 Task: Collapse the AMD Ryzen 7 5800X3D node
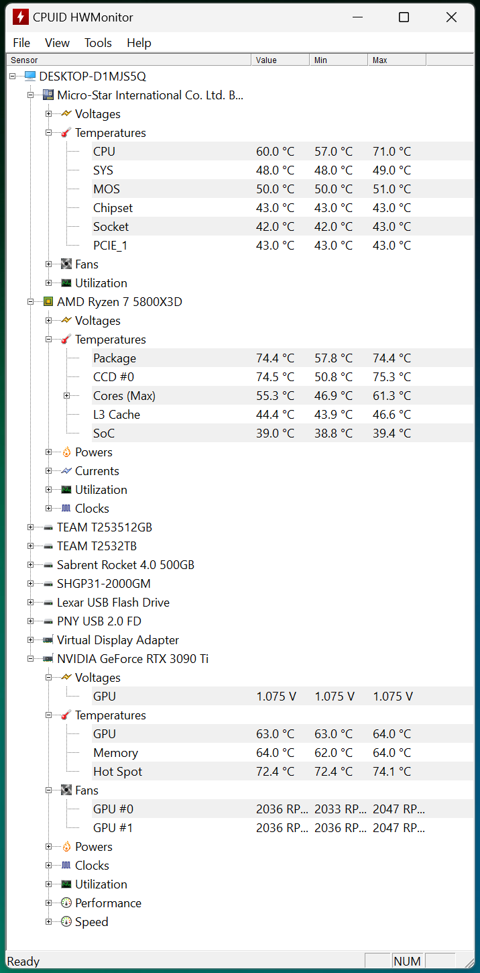[x=30, y=302]
